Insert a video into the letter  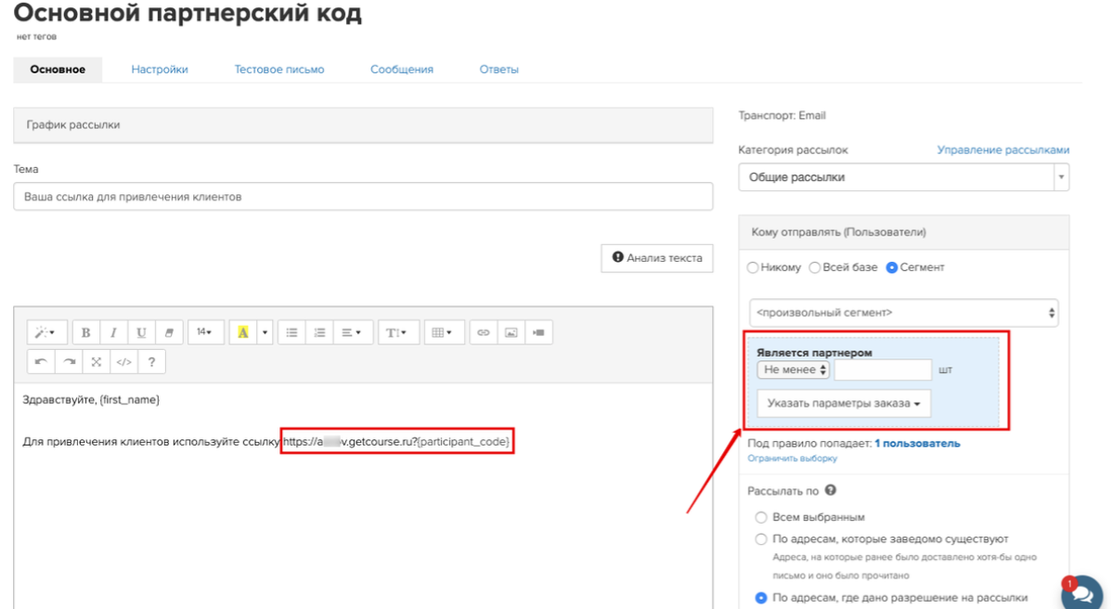pos(538,332)
